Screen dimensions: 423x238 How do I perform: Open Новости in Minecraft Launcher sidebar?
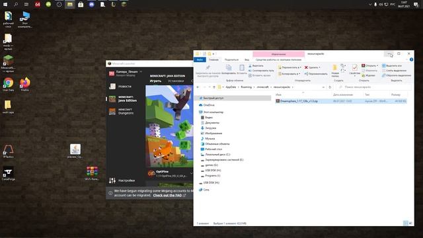(x=120, y=87)
